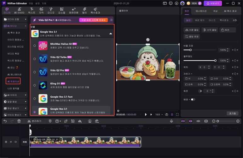This screenshot has width=243, height=158.
Task: Toggle track visibility eye icon in timeline
Action: click(x=11, y=142)
